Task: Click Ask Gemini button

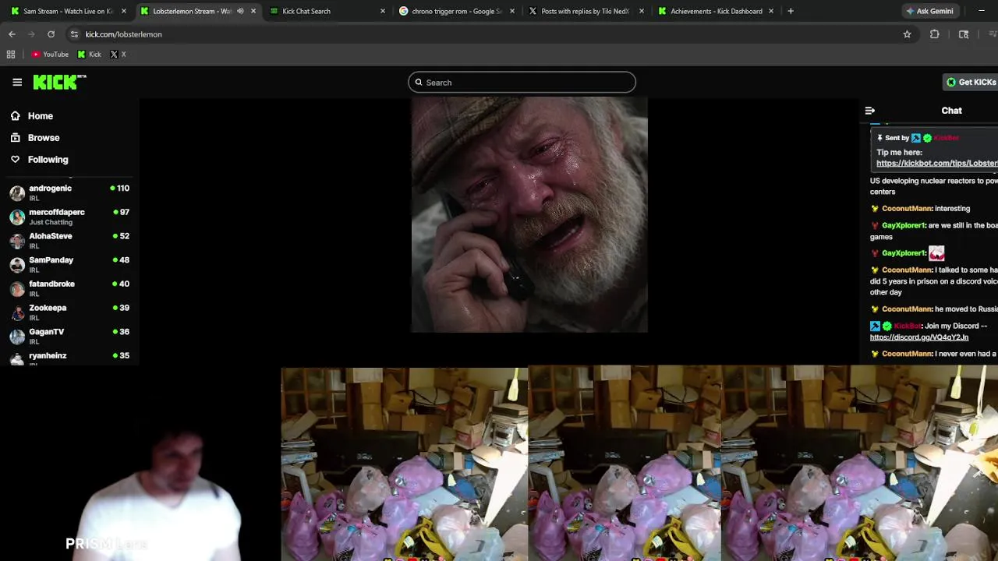Action: pyautogui.click(x=929, y=11)
